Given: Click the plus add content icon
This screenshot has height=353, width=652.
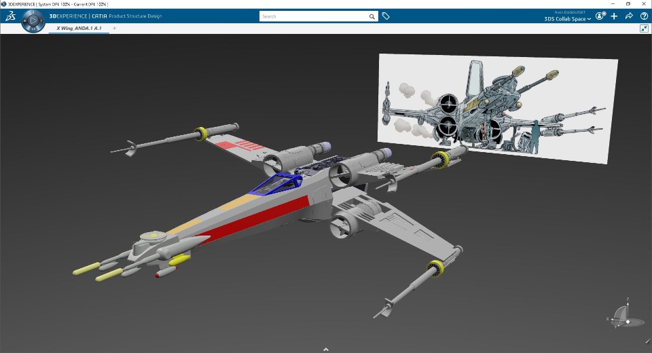Looking at the screenshot, I should (614, 16).
